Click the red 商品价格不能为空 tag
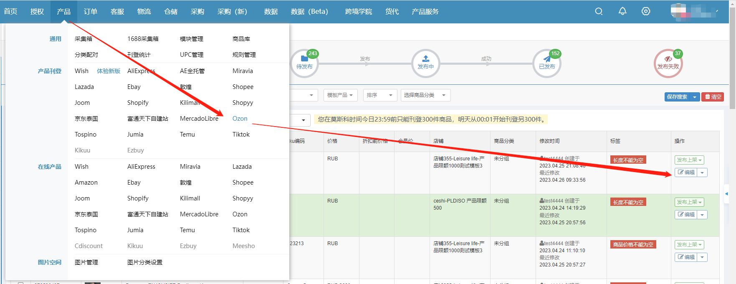736x284 pixels. pyautogui.click(x=633, y=244)
